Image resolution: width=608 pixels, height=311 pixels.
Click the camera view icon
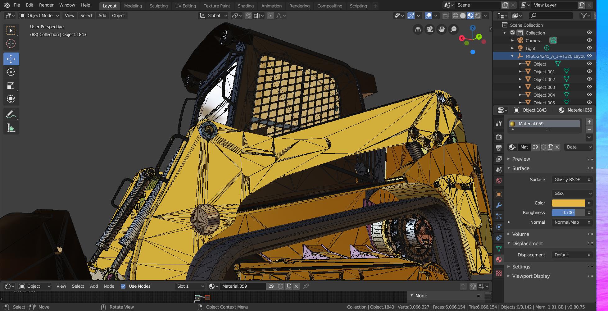click(430, 30)
